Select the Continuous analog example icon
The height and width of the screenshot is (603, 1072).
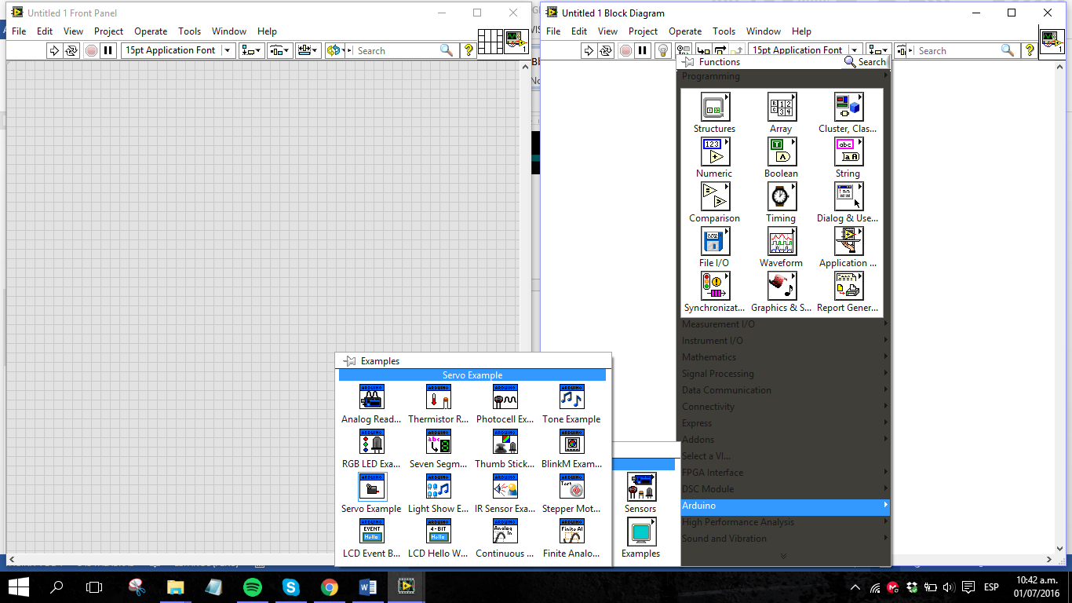point(505,532)
